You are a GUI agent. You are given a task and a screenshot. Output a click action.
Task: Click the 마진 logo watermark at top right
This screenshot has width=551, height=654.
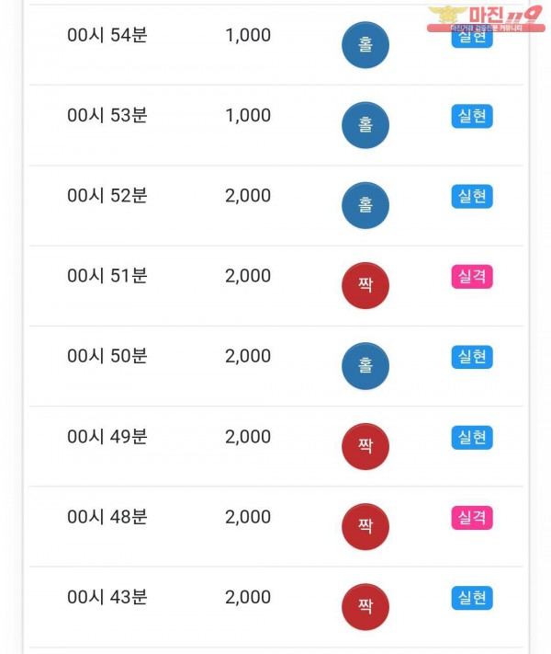click(x=486, y=18)
